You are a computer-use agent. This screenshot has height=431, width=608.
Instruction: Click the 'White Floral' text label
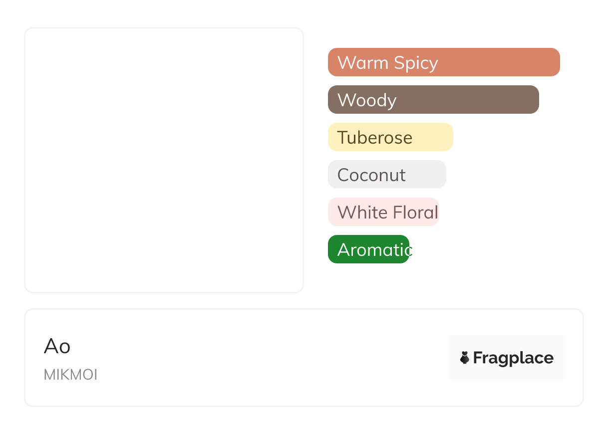388,213
